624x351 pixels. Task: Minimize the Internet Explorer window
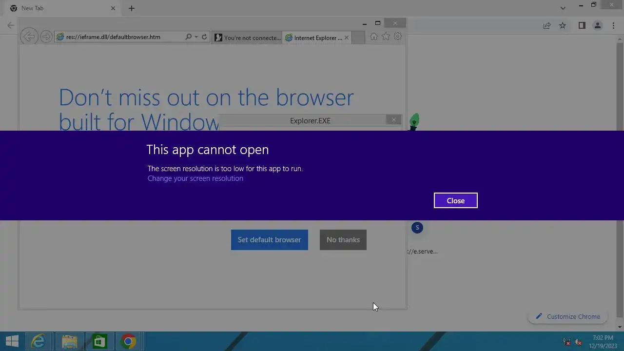365,23
